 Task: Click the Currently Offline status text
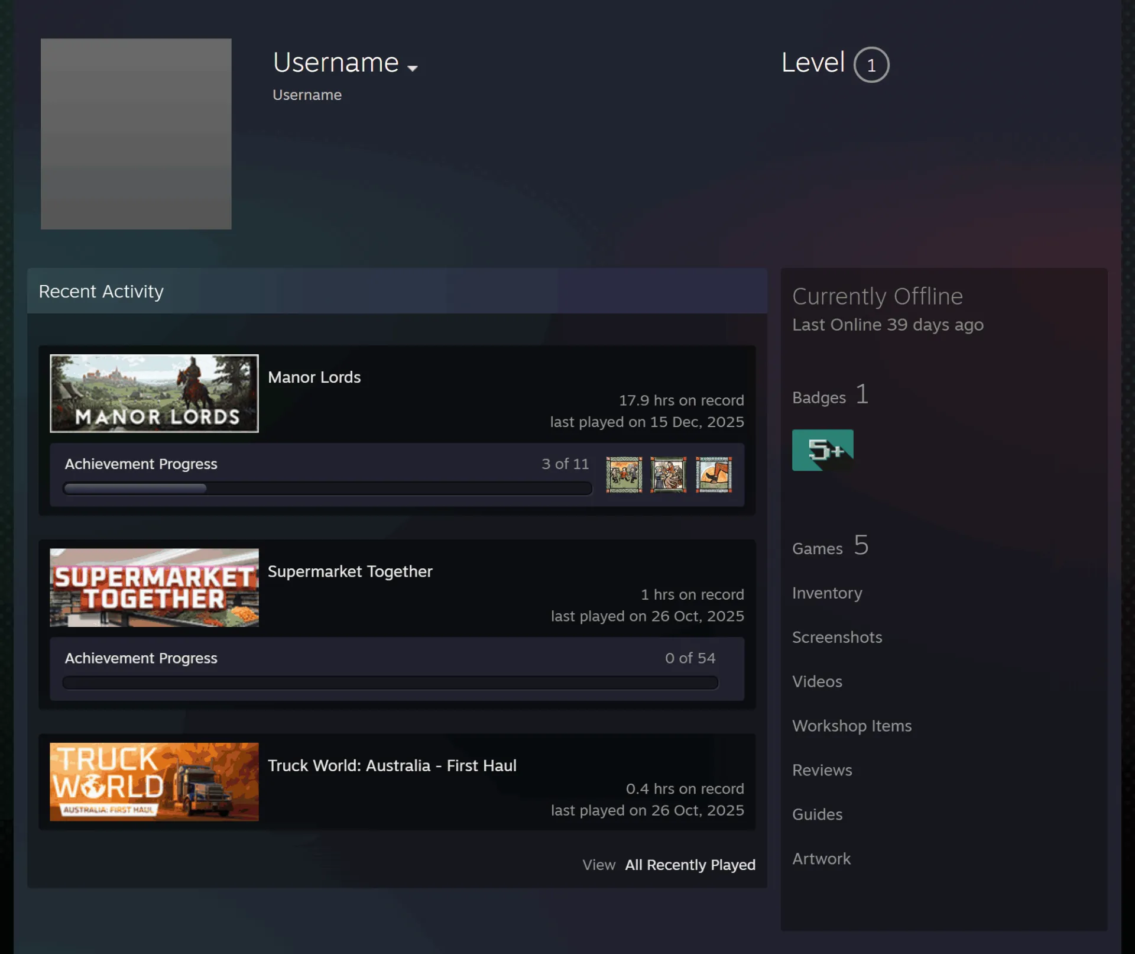(x=877, y=296)
